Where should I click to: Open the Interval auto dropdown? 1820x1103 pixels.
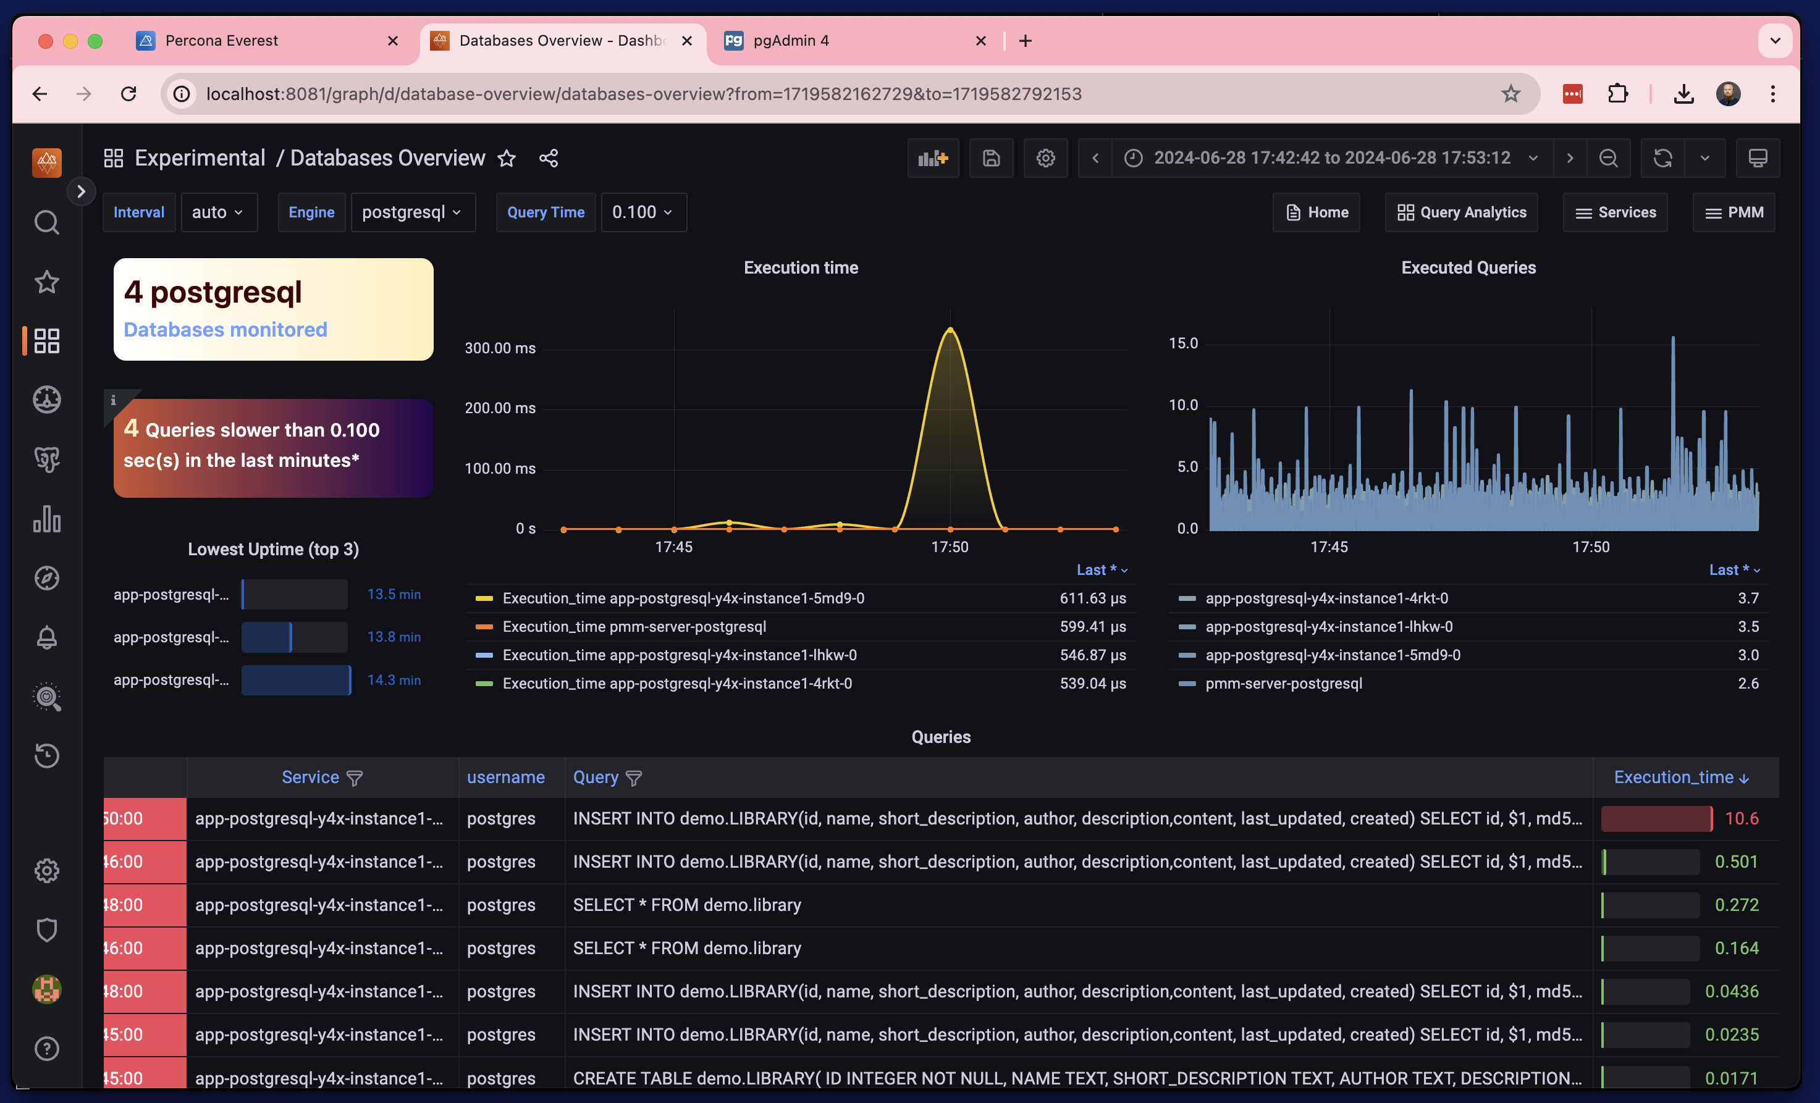coord(219,212)
